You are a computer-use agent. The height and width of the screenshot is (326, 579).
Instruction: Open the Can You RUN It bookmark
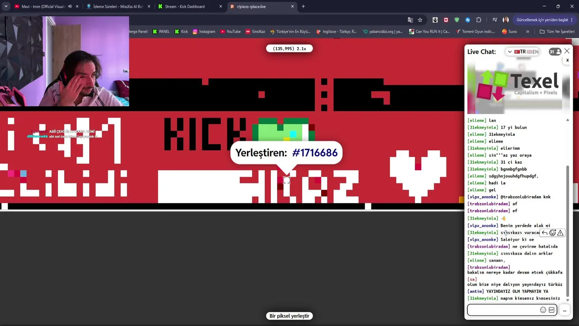(x=429, y=32)
